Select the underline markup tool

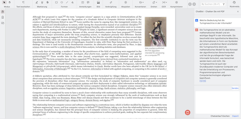click(x=42, y=2)
